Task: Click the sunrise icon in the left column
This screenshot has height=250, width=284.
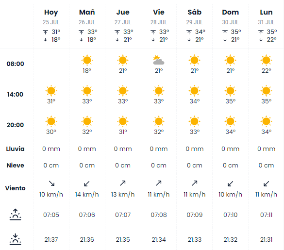Action: tap(15, 215)
